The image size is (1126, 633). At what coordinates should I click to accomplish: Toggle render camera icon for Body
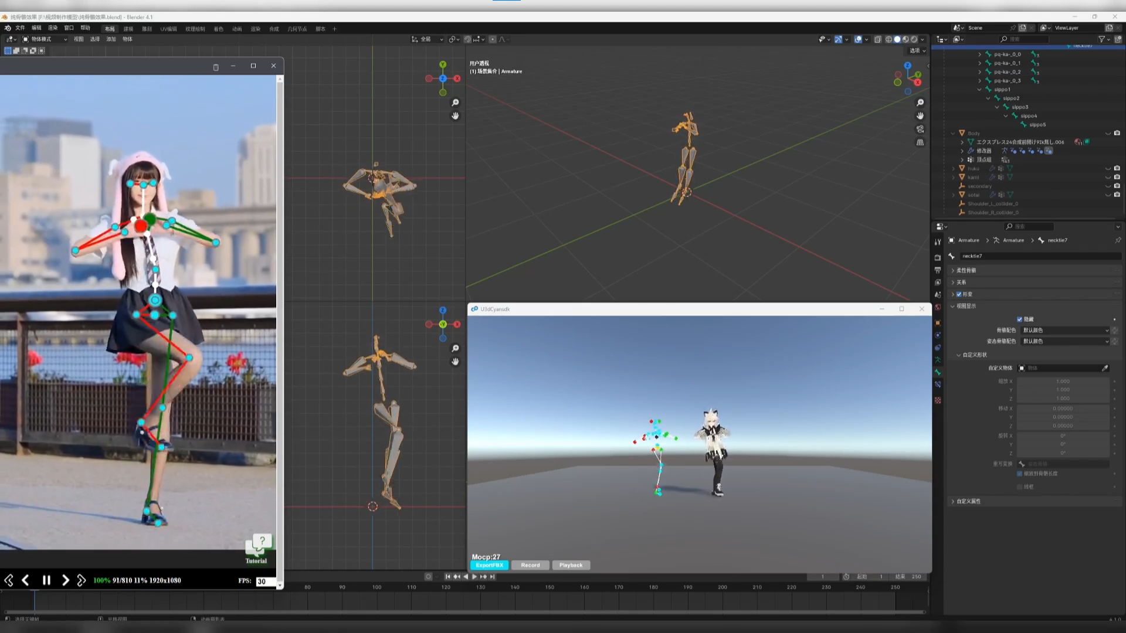[1117, 133]
